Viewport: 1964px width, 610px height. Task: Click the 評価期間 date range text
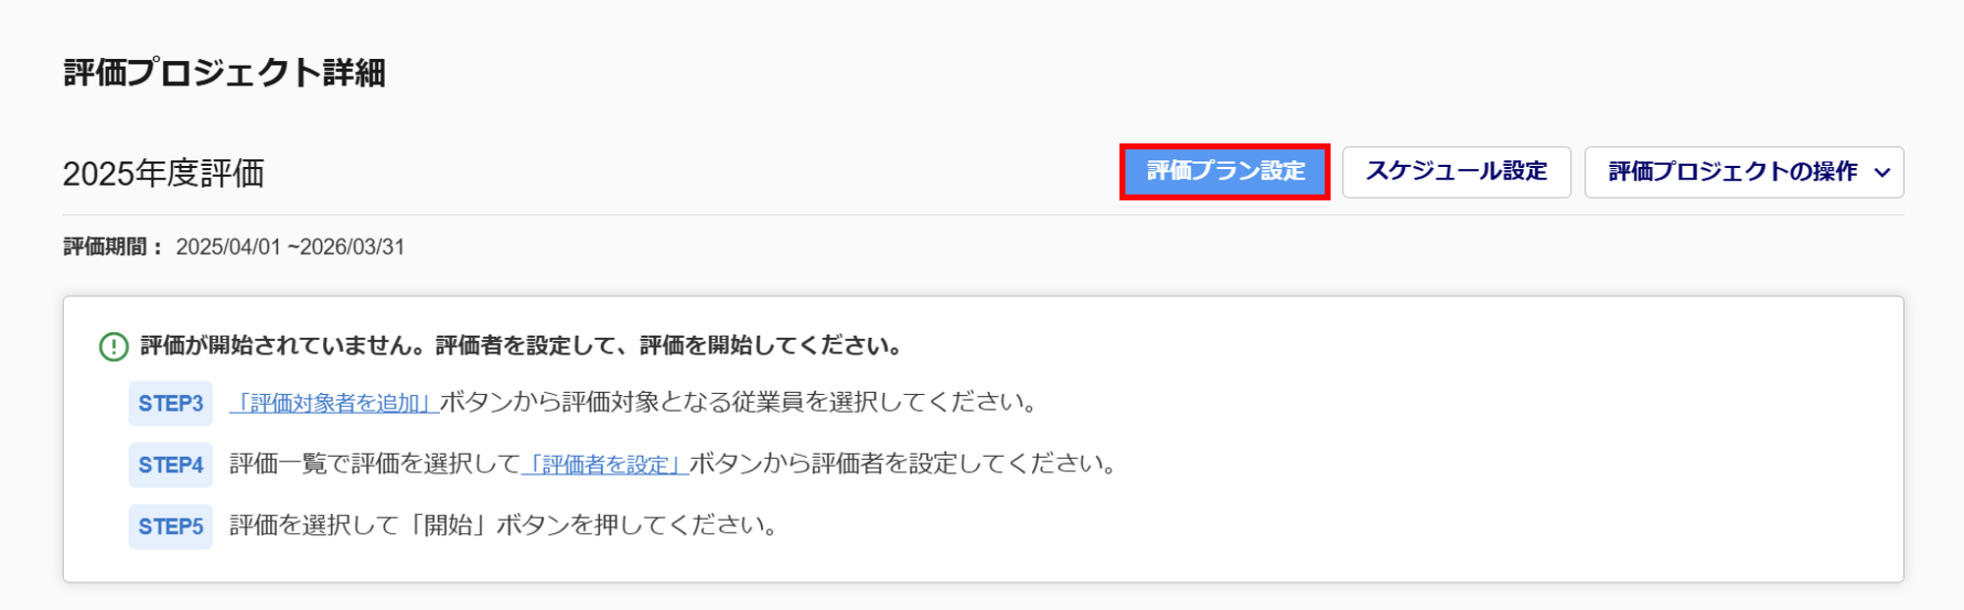click(x=290, y=247)
